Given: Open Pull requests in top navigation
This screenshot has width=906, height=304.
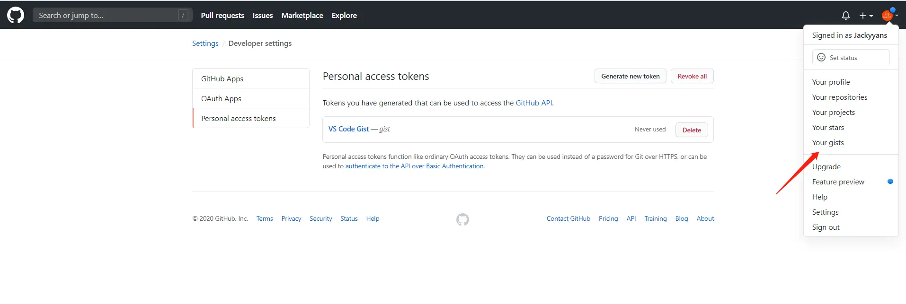Looking at the screenshot, I should [x=222, y=15].
